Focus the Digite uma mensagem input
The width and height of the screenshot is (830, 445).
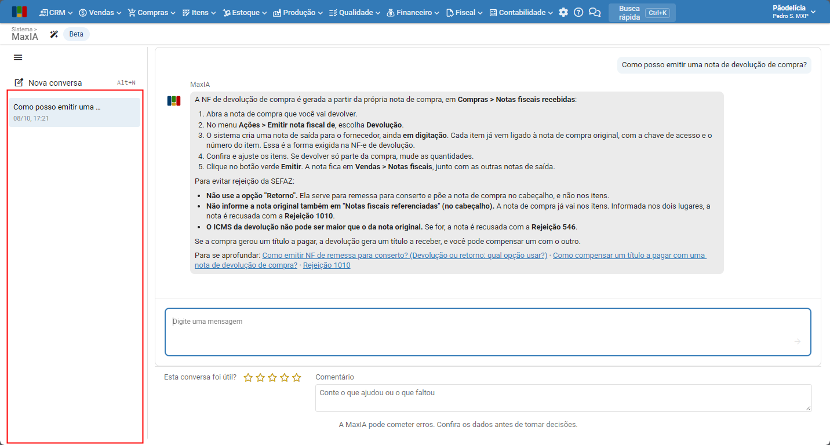coord(488,332)
